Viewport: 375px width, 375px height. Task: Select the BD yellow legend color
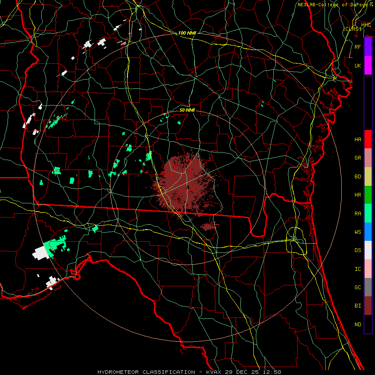click(x=368, y=176)
